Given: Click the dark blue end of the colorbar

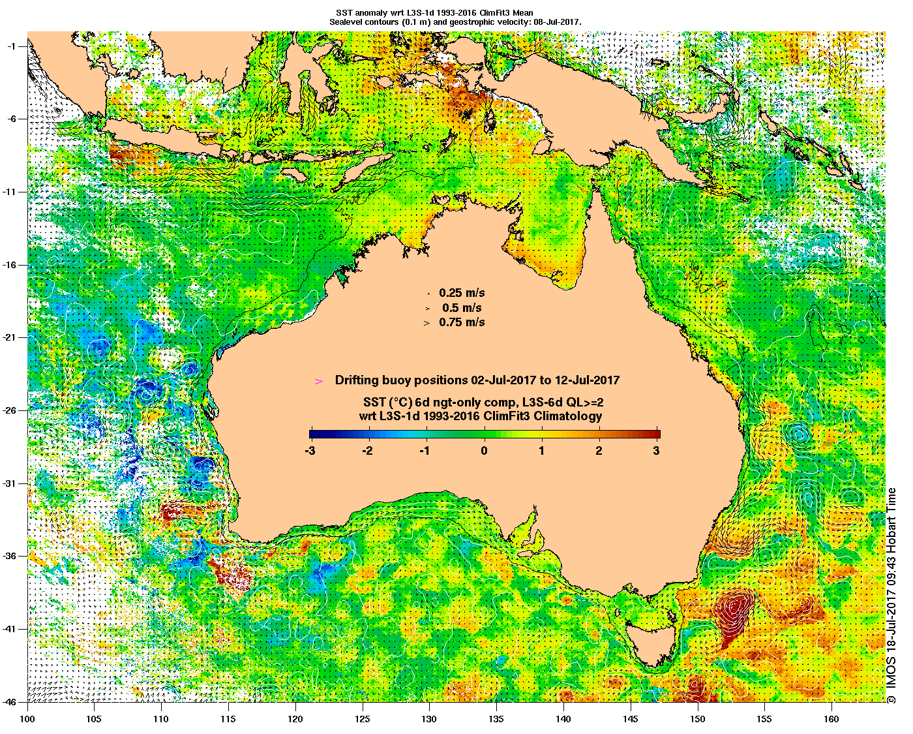Looking at the screenshot, I should click(314, 434).
